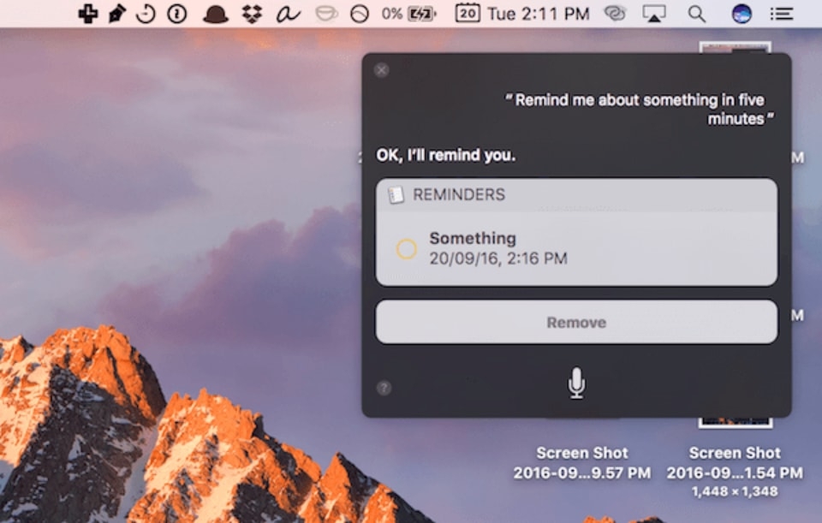Click the Siri help question mark
This screenshot has width=822, height=523.
coord(384,388)
